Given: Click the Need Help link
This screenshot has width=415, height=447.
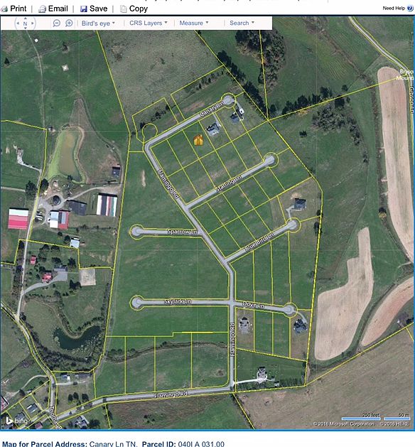Looking at the screenshot, I should [394, 9].
